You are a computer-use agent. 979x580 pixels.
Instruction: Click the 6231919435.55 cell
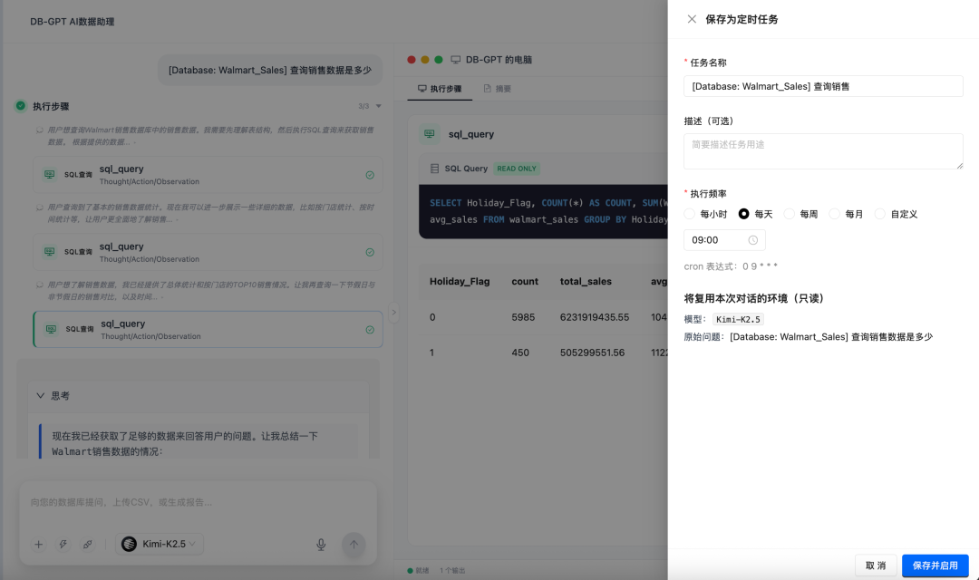pyautogui.click(x=595, y=317)
